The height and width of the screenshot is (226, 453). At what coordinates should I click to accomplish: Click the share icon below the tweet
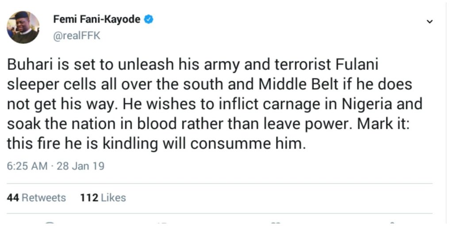tap(390, 223)
